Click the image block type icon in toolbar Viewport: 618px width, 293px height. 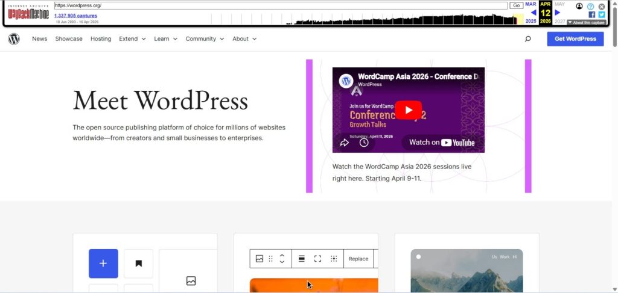point(260,259)
